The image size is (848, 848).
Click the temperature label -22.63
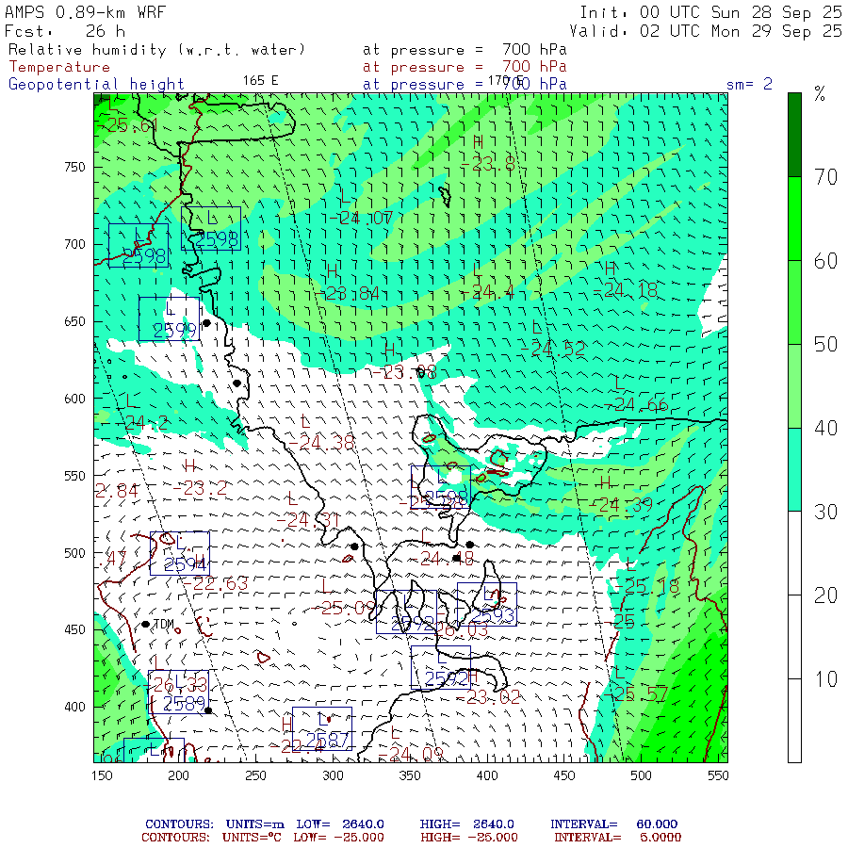215,583
